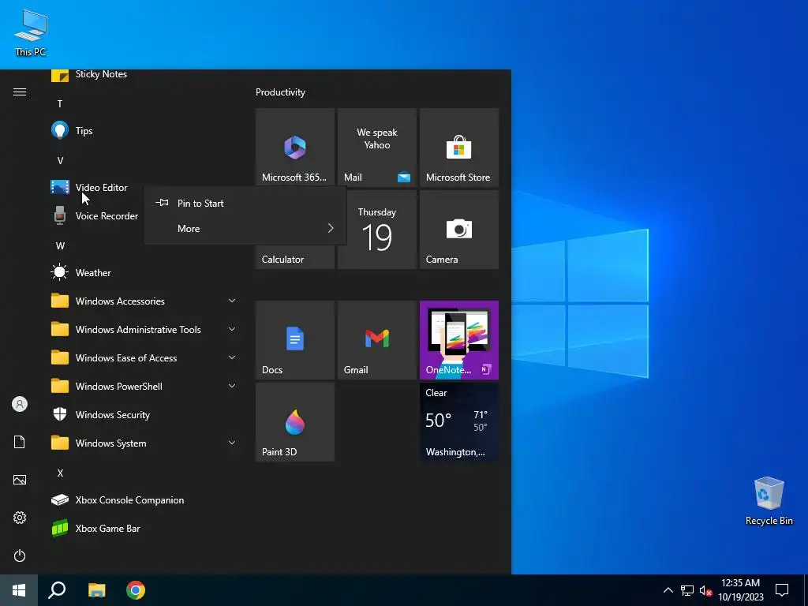Launch Google Chrome from taskbar
This screenshot has width=808, height=606.
pyautogui.click(x=136, y=590)
